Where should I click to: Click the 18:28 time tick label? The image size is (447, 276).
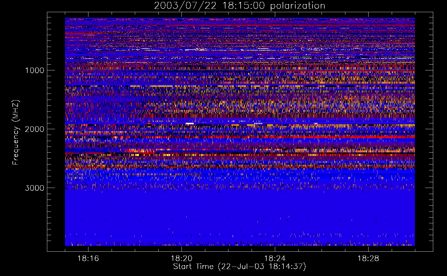pos(368,259)
